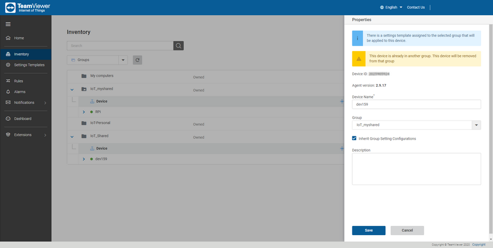
Task: Click the Settings Templates gear icon
Action: point(8,65)
